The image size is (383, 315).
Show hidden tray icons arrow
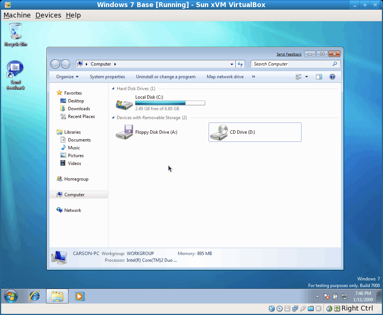317,297
